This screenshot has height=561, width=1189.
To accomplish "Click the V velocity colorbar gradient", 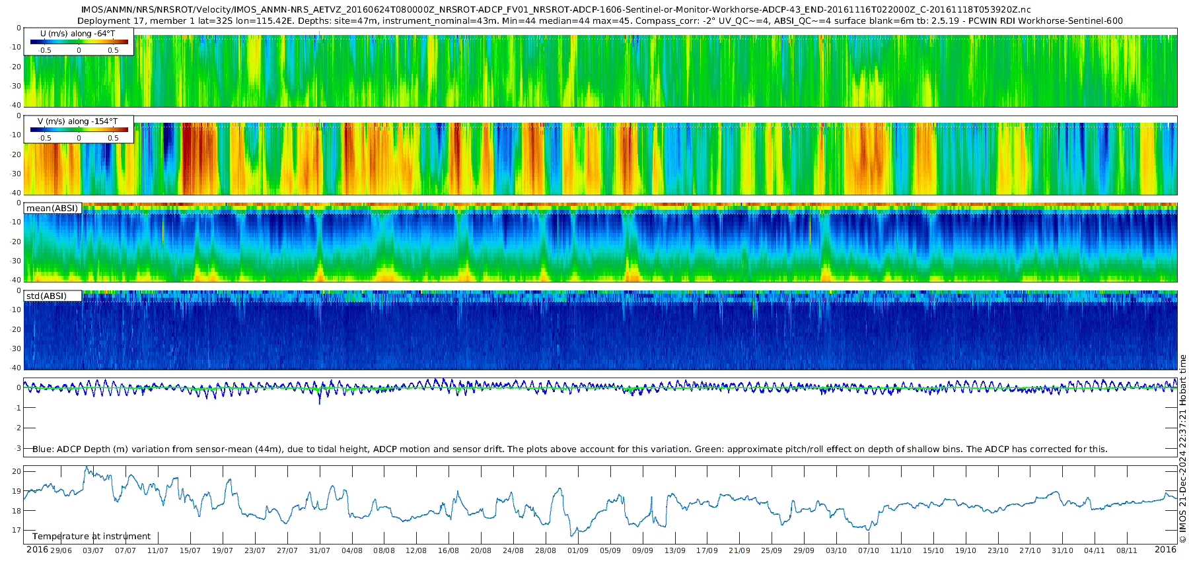I will [79, 129].
